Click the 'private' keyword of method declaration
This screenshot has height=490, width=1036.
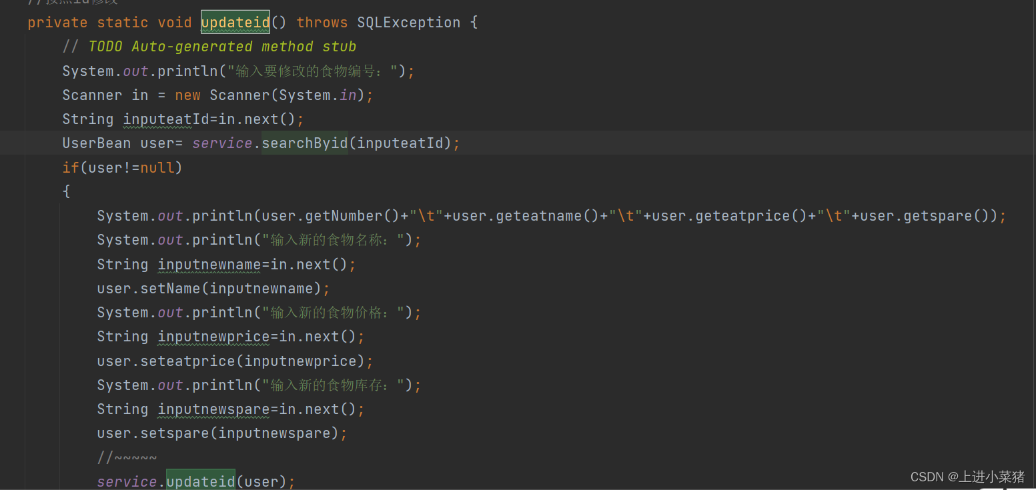tap(57, 23)
